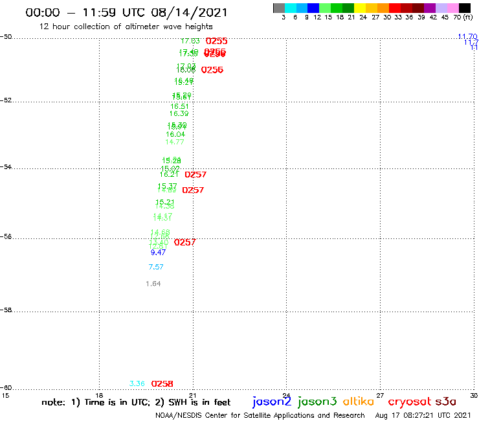Viewport: 479px width, 421px height.
Task: Select the longitude axis label 24
Action: coord(286,395)
